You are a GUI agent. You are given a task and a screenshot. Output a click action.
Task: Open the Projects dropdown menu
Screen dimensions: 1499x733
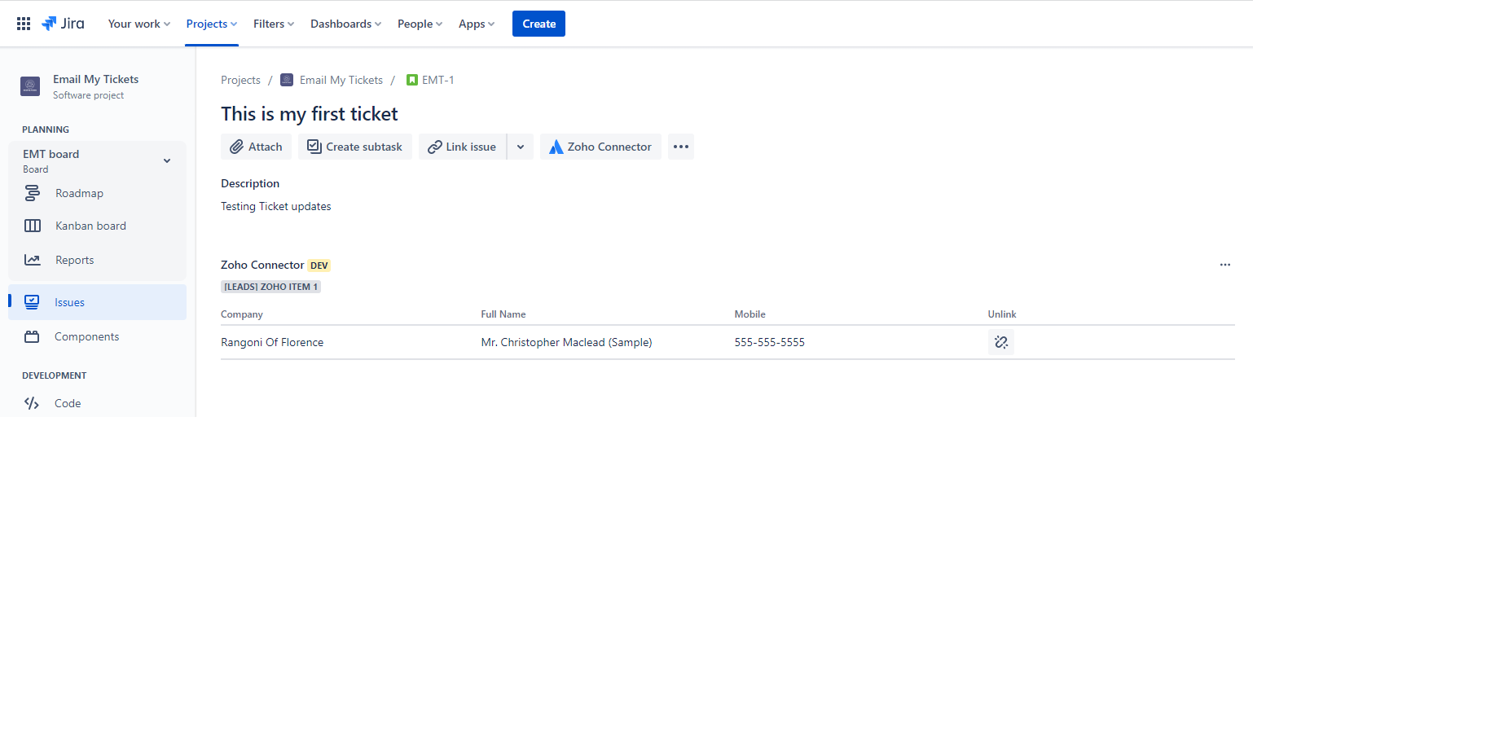pos(212,24)
